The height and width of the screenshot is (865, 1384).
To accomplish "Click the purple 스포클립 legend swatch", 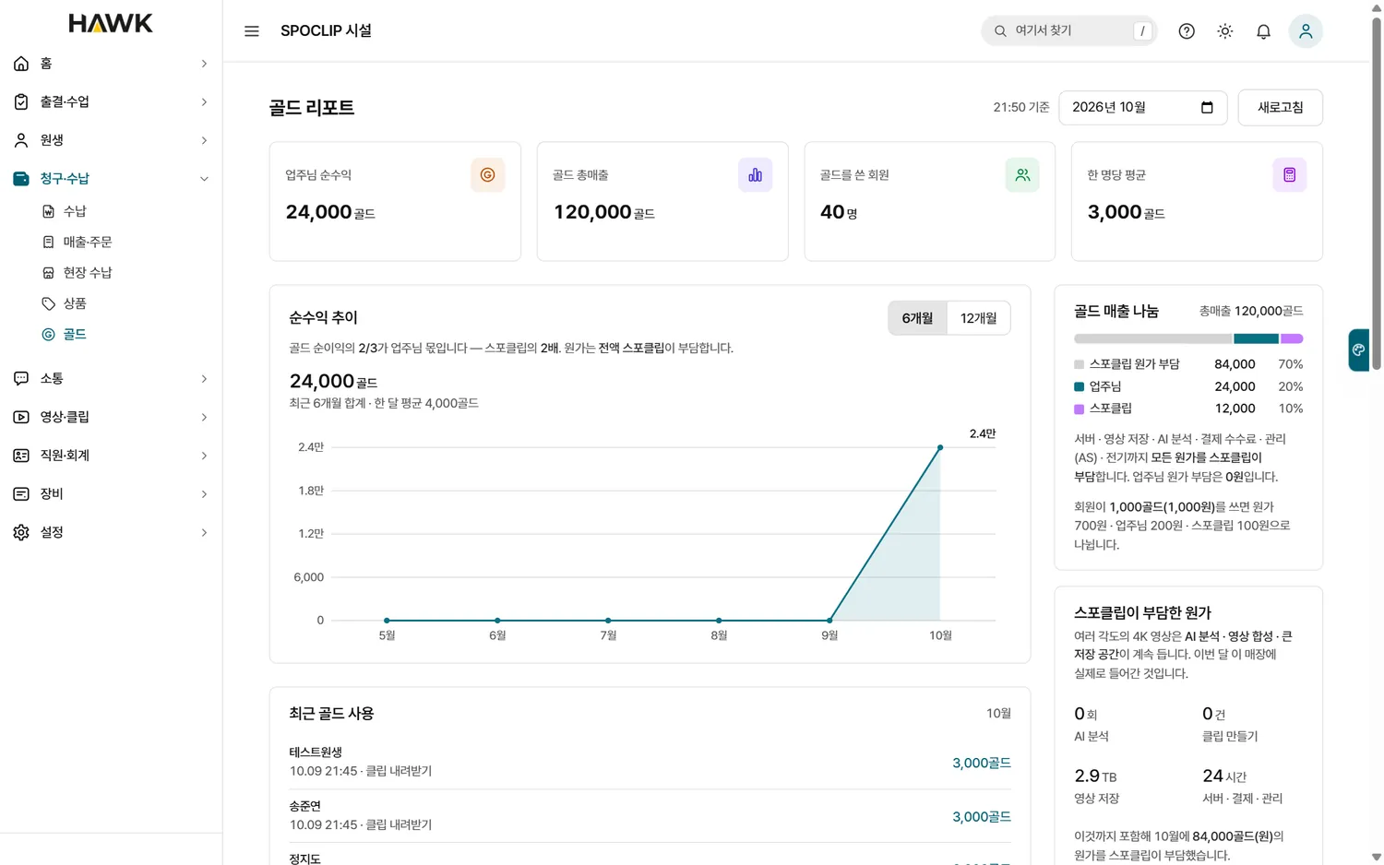I will pyautogui.click(x=1080, y=409).
